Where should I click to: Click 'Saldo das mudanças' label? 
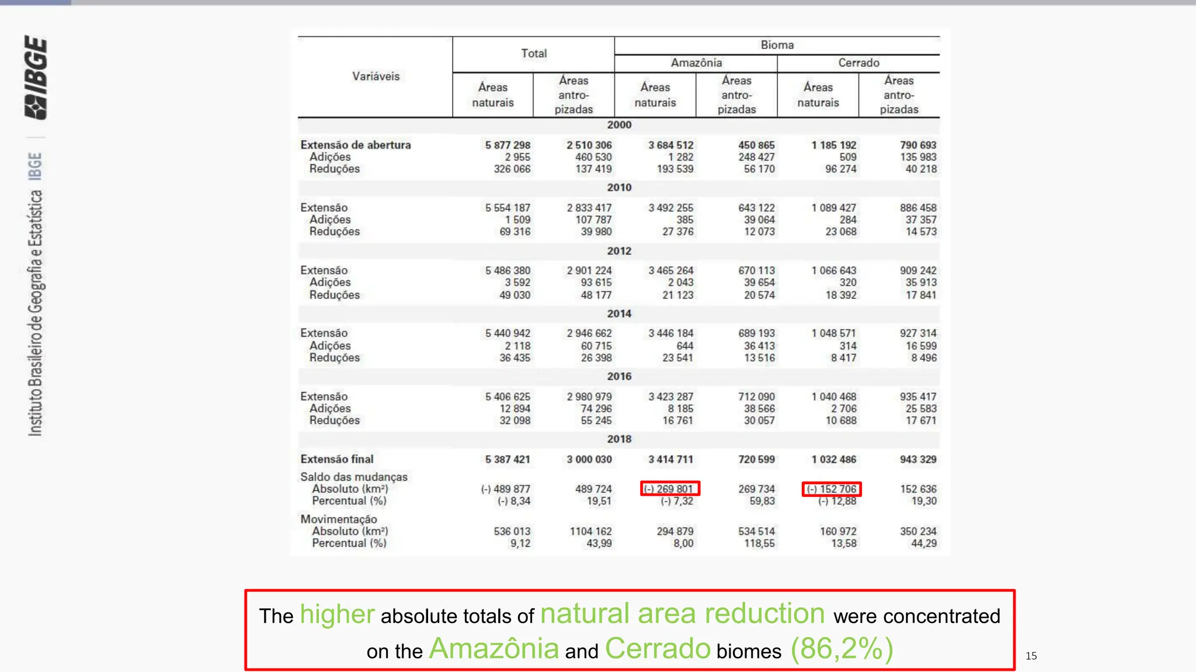[354, 477]
